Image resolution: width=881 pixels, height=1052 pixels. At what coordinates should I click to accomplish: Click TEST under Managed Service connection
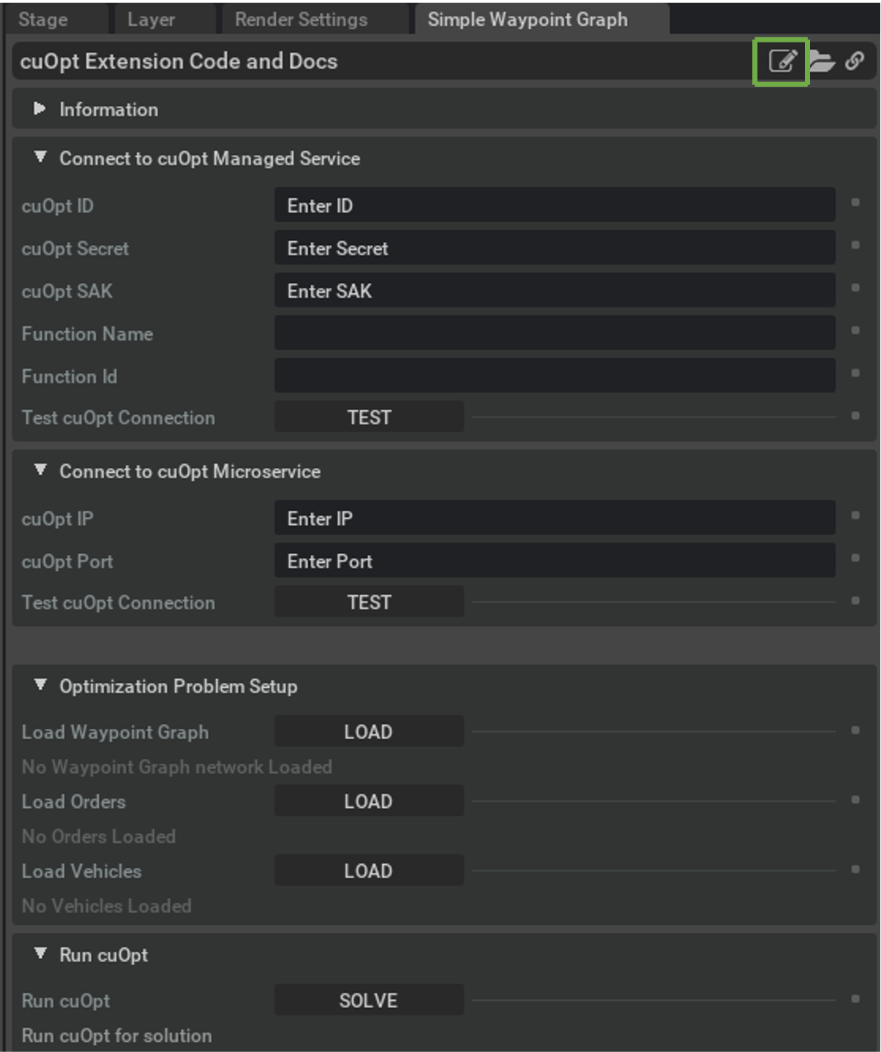coord(368,417)
